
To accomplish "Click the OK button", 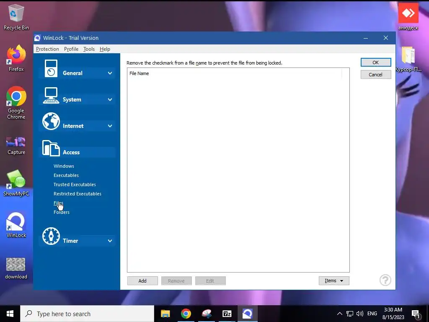I will tap(376, 62).
